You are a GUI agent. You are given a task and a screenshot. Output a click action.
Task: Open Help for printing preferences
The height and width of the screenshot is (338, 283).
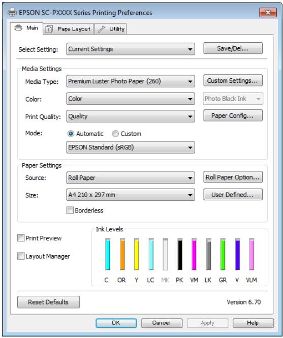point(253,323)
